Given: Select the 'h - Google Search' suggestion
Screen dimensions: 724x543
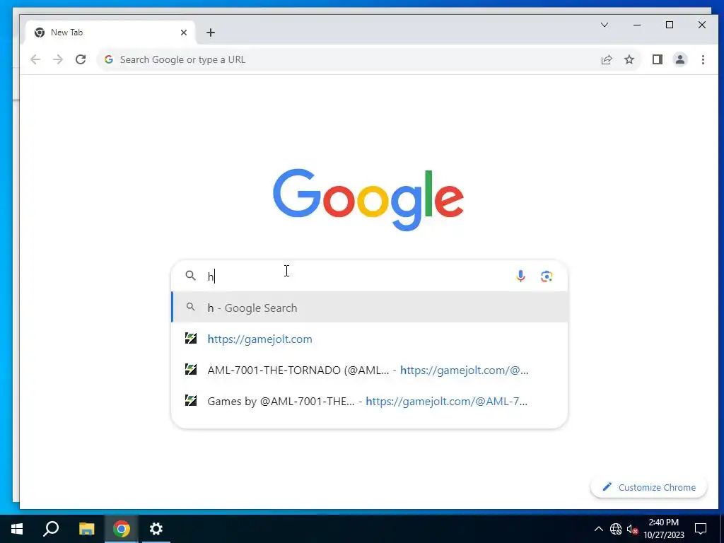Looking at the screenshot, I should tap(369, 307).
